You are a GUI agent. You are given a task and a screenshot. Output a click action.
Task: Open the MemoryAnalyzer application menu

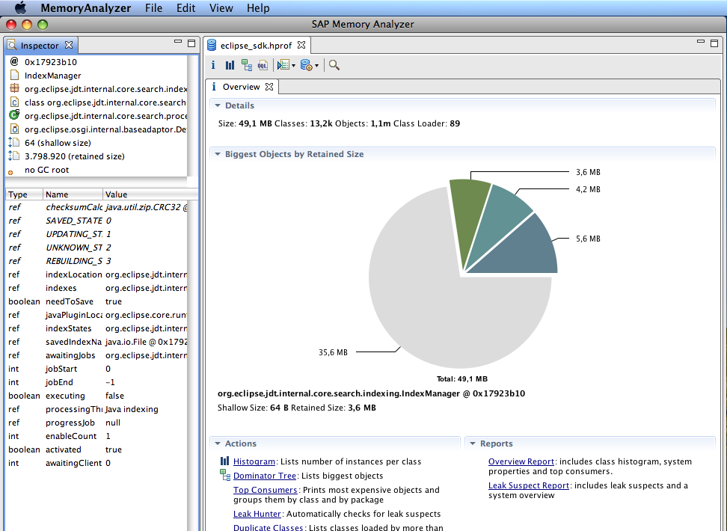pyautogui.click(x=86, y=8)
